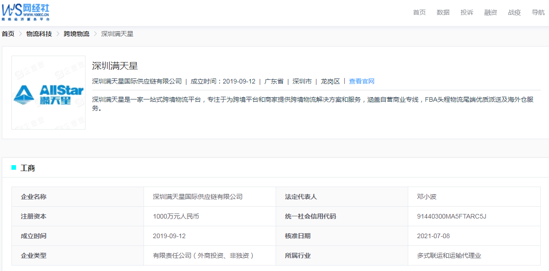
Task: Go to 数据 in top navigation
Action: (443, 12)
